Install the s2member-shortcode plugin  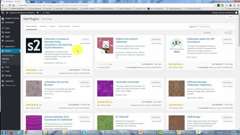(x=156, y=82)
